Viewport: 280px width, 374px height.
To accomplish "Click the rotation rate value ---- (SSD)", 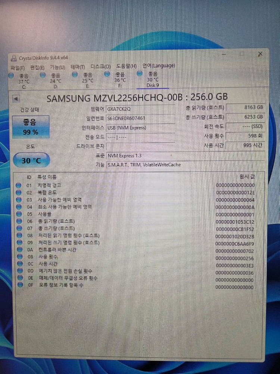I will (245, 126).
